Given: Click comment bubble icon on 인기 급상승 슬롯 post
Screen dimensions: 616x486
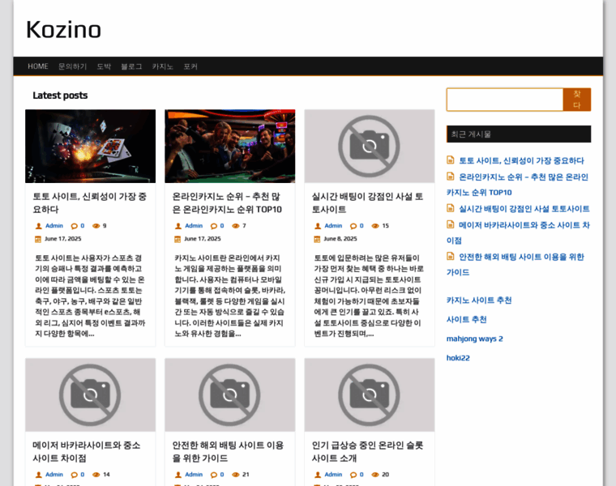Looking at the screenshot, I should 353,475.
